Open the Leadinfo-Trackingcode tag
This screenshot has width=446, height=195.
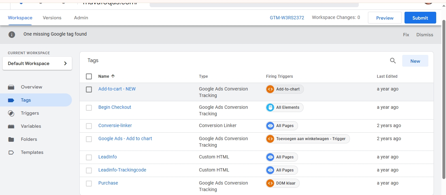coord(122,170)
